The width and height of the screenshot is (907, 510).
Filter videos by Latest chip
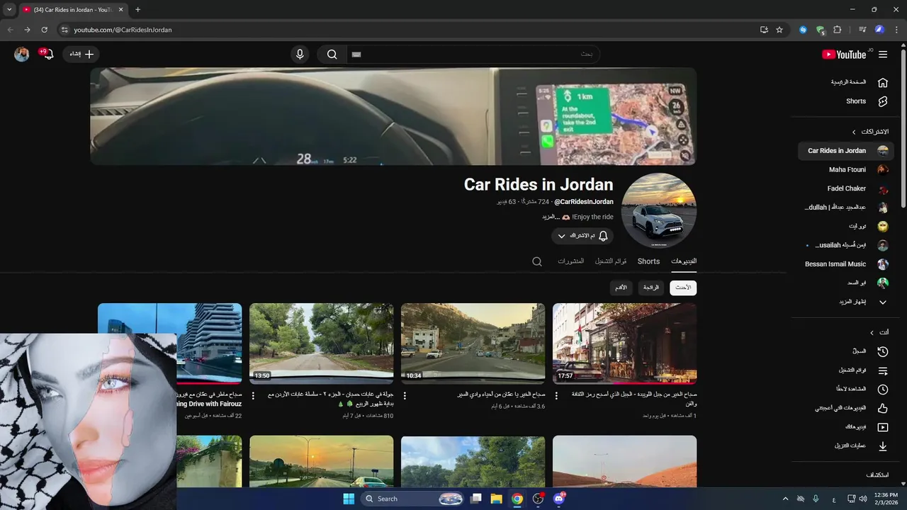pyautogui.click(x=683, y=288)
